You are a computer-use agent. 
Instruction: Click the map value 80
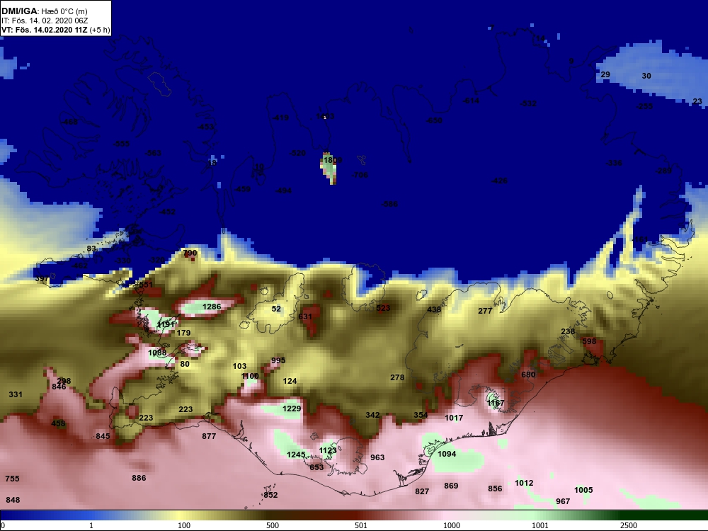185,364
